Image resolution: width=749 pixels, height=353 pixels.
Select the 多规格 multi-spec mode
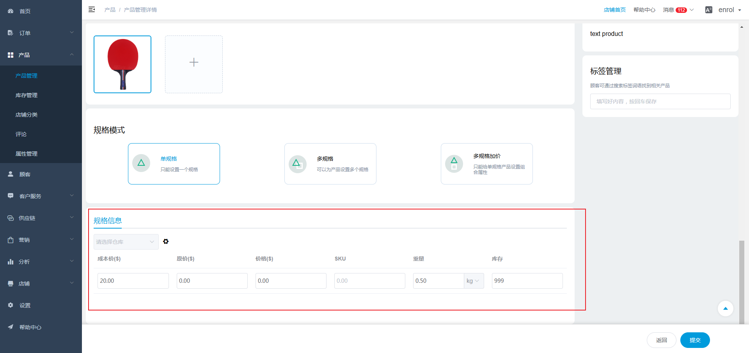tap(330, 164)
